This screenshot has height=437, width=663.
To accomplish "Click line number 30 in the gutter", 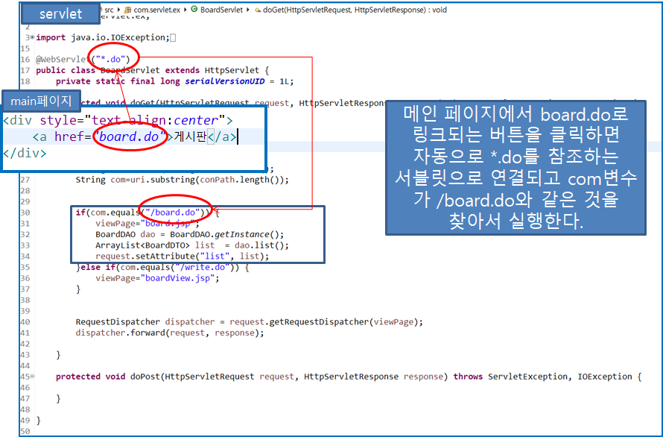I will tap(25, 213).
